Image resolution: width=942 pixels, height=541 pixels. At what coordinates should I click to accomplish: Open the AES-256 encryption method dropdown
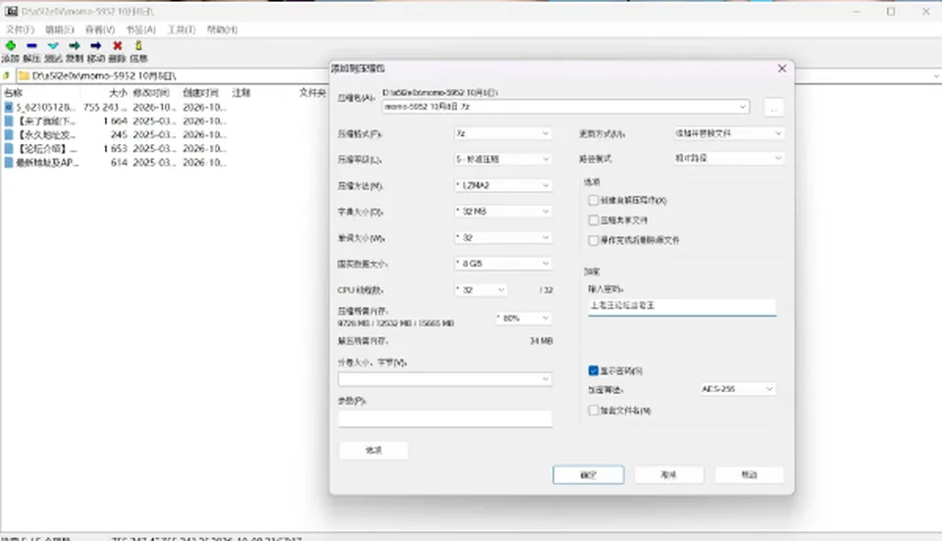pyautogui.click(x=738, y=389)
